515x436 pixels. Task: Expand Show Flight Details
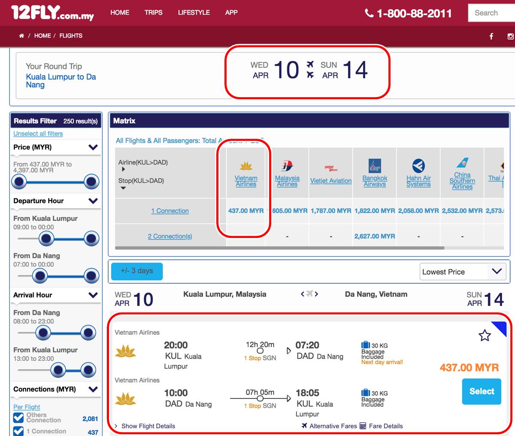pyautogui.click(x=148, y=426)
